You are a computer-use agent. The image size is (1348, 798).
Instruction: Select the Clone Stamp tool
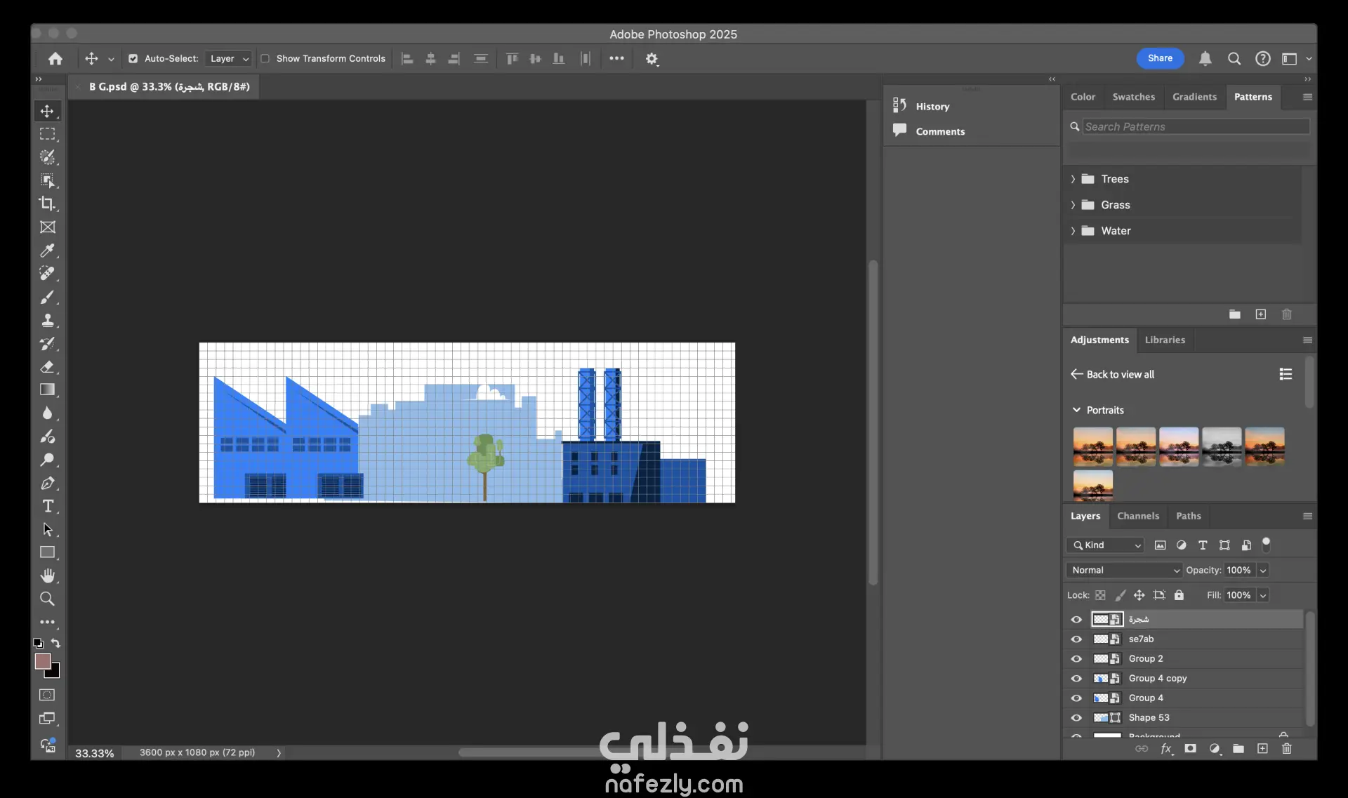47,320
